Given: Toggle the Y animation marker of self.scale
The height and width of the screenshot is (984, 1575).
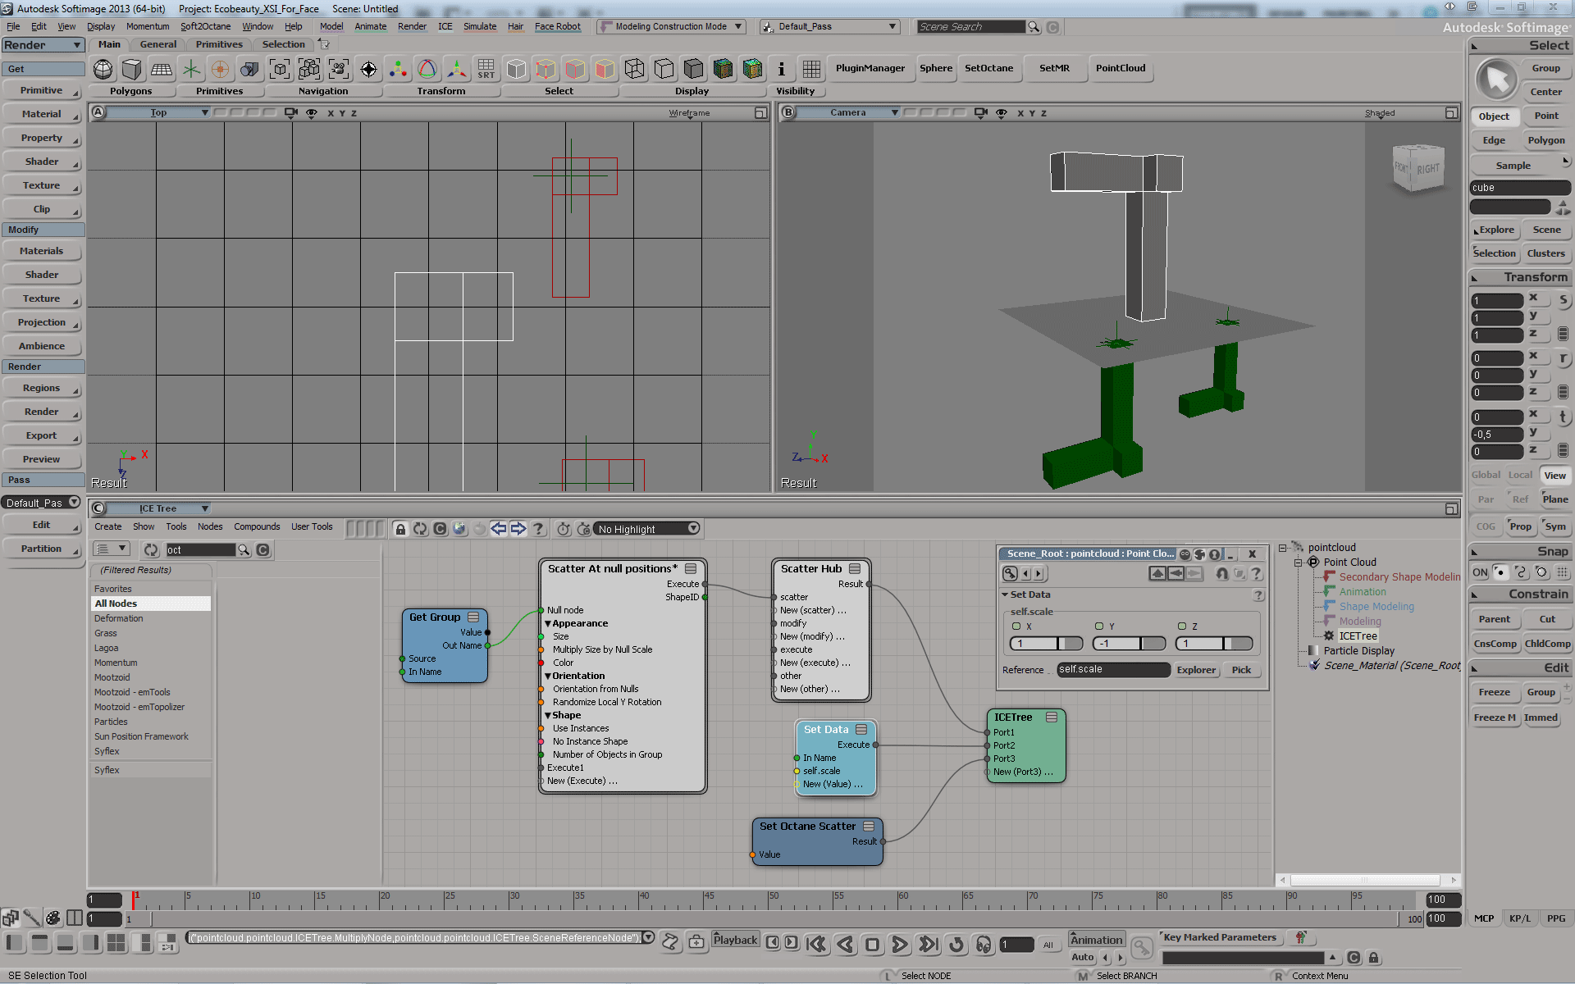Looking at the screenshot, I should (x=1099, y=626).
